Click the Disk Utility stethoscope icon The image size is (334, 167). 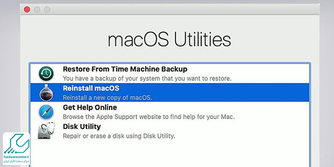point(46,131)
